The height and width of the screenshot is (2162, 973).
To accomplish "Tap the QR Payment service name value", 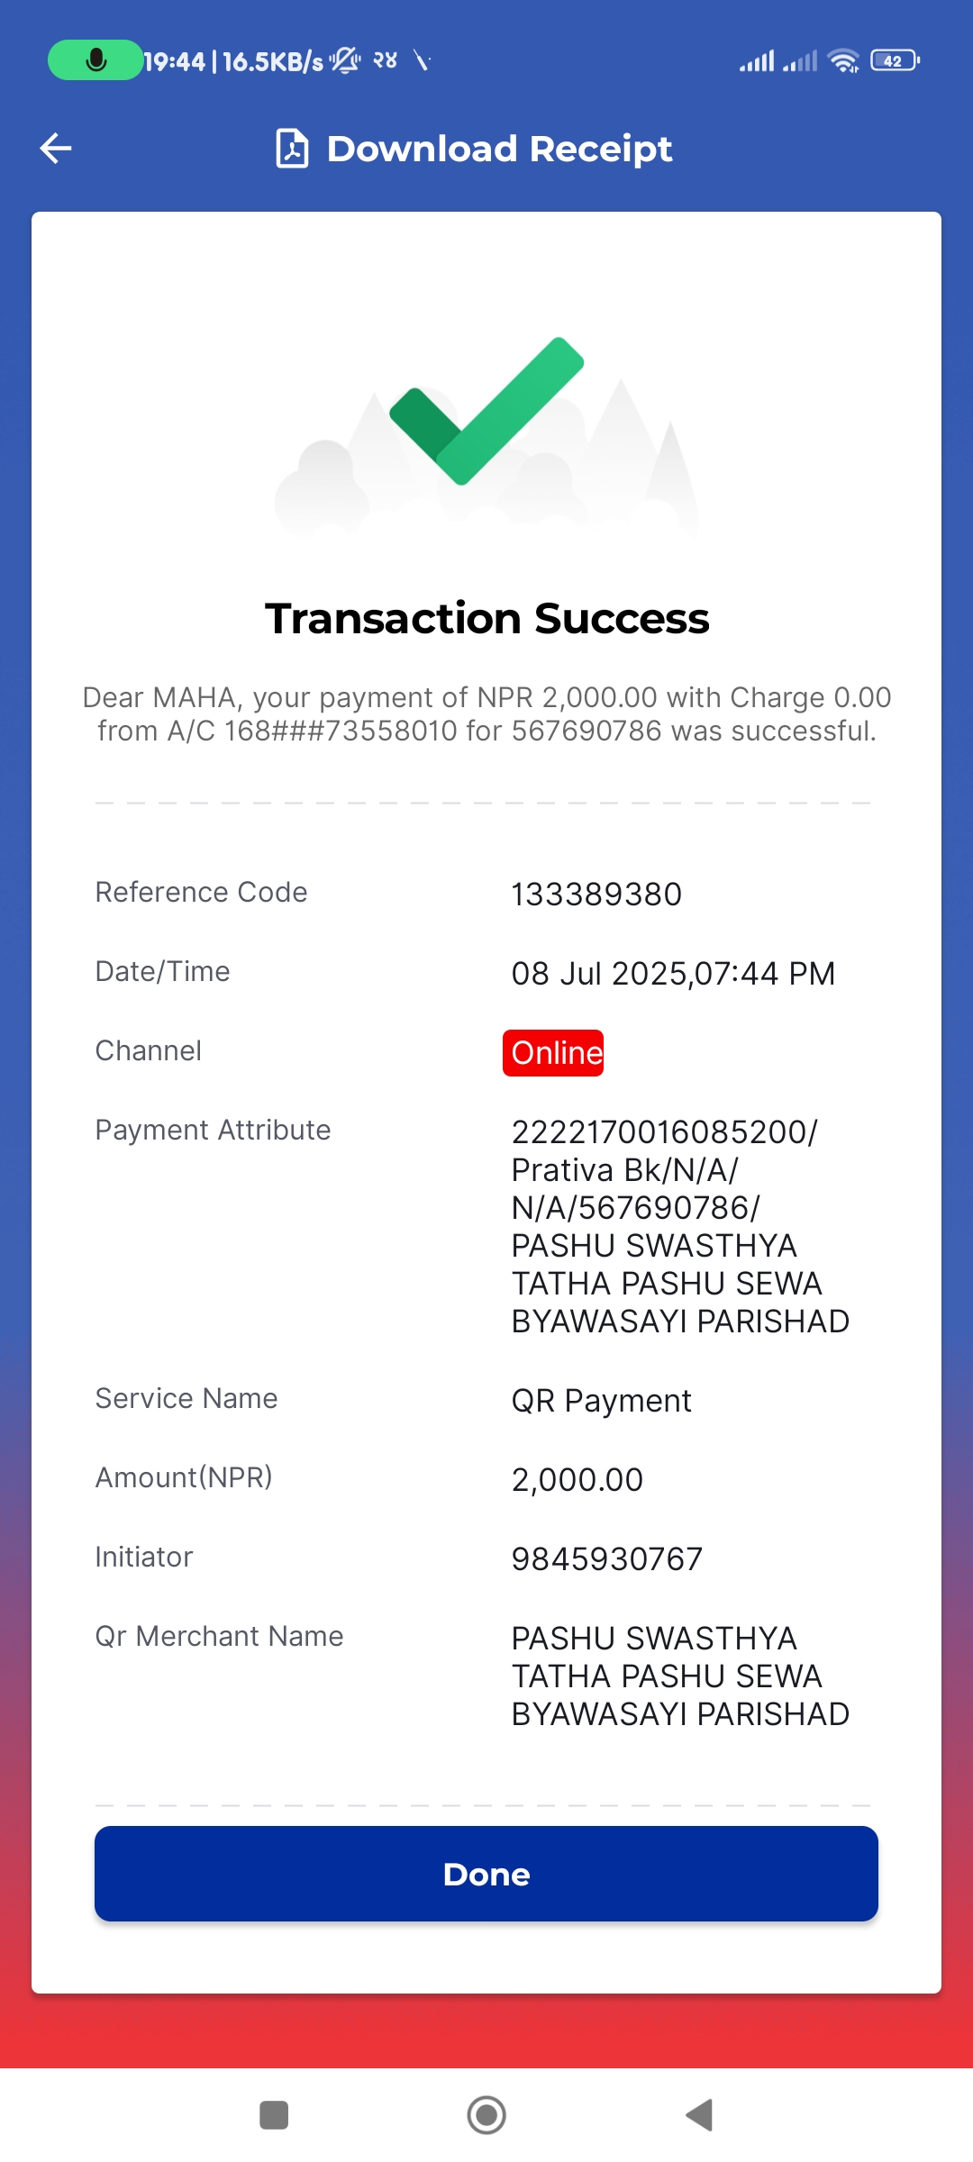I will (x=601, y=1402).
